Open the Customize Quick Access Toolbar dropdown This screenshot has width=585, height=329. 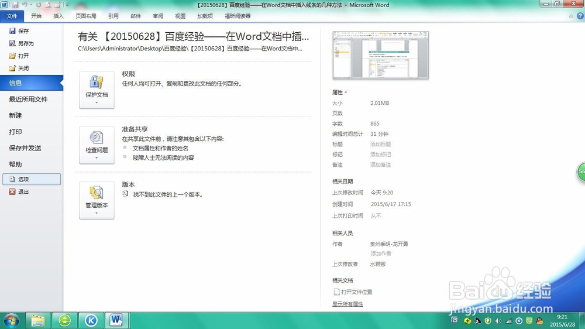click(x=67, y=5)
